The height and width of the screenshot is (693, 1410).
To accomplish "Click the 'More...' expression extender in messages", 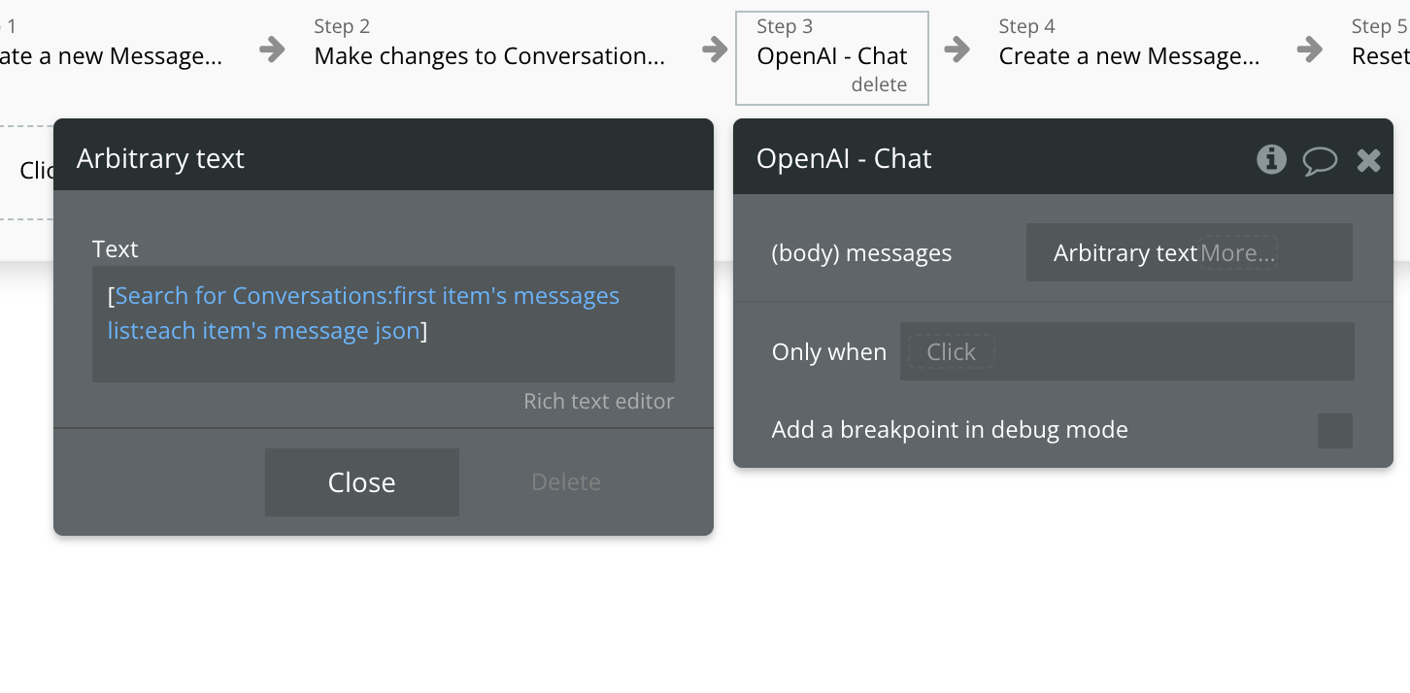I will (1237, 253).
